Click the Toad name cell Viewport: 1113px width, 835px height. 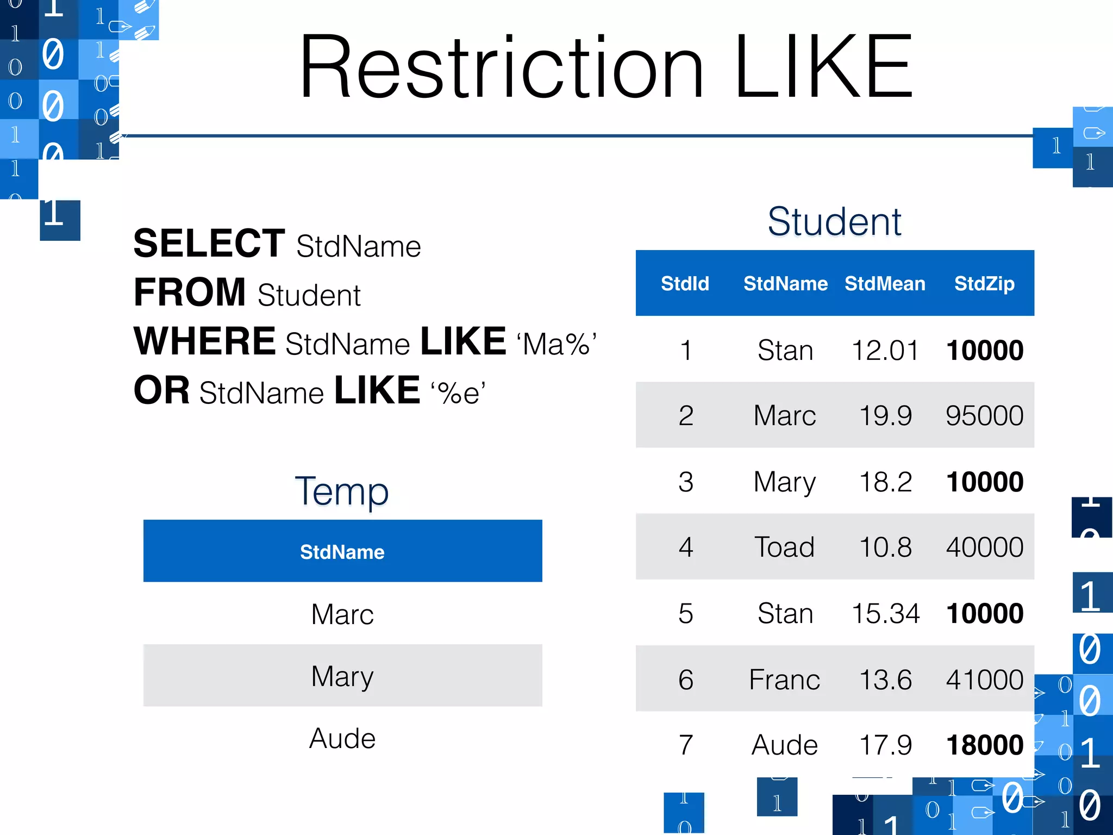tap(784, 547)
